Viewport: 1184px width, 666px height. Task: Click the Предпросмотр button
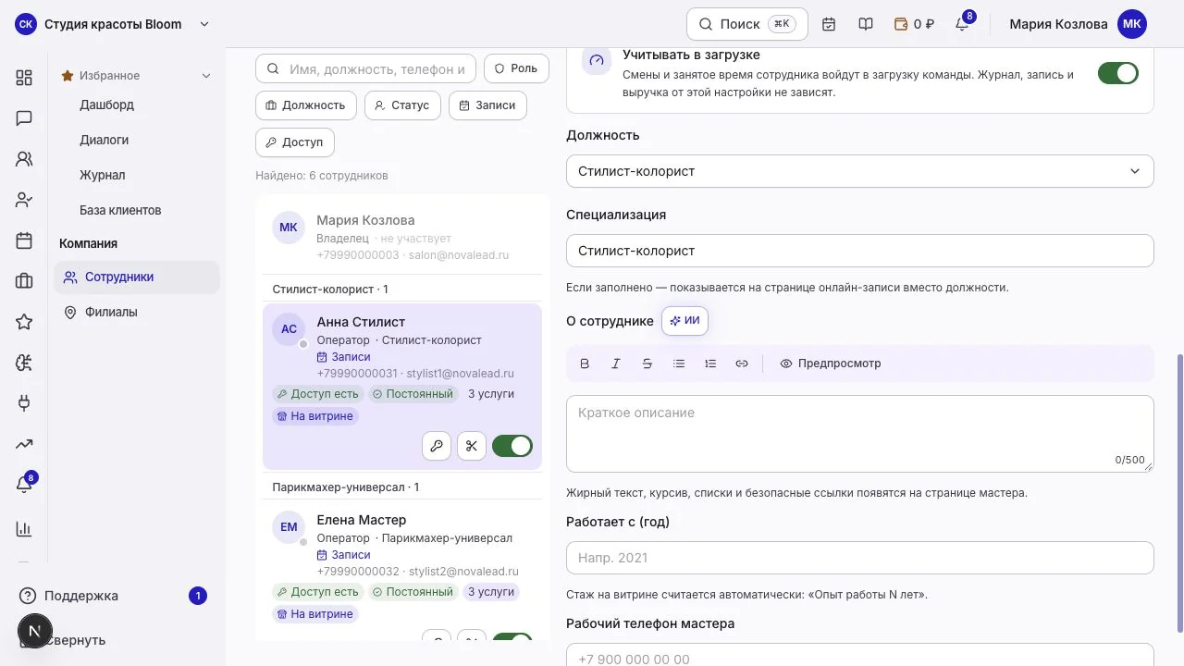[831, 364]
